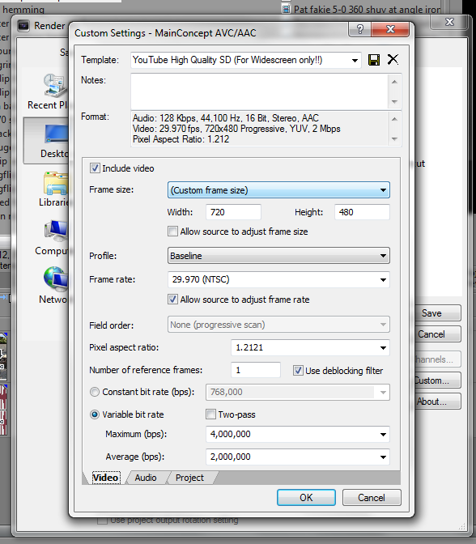Click the Render dialog title icon
Screen dimensions: 476x544
point(23,26)
